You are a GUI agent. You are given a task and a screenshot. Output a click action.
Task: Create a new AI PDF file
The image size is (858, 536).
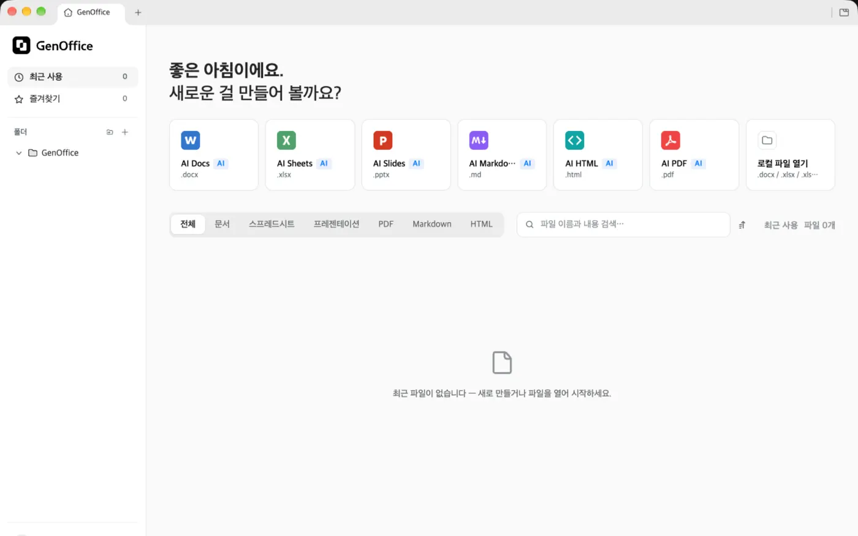coord(694,155)
